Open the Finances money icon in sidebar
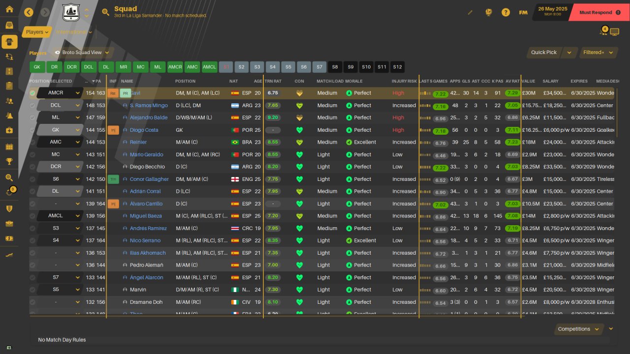The height and width of the screenshot is (354, 630). [x=9, y=238]
